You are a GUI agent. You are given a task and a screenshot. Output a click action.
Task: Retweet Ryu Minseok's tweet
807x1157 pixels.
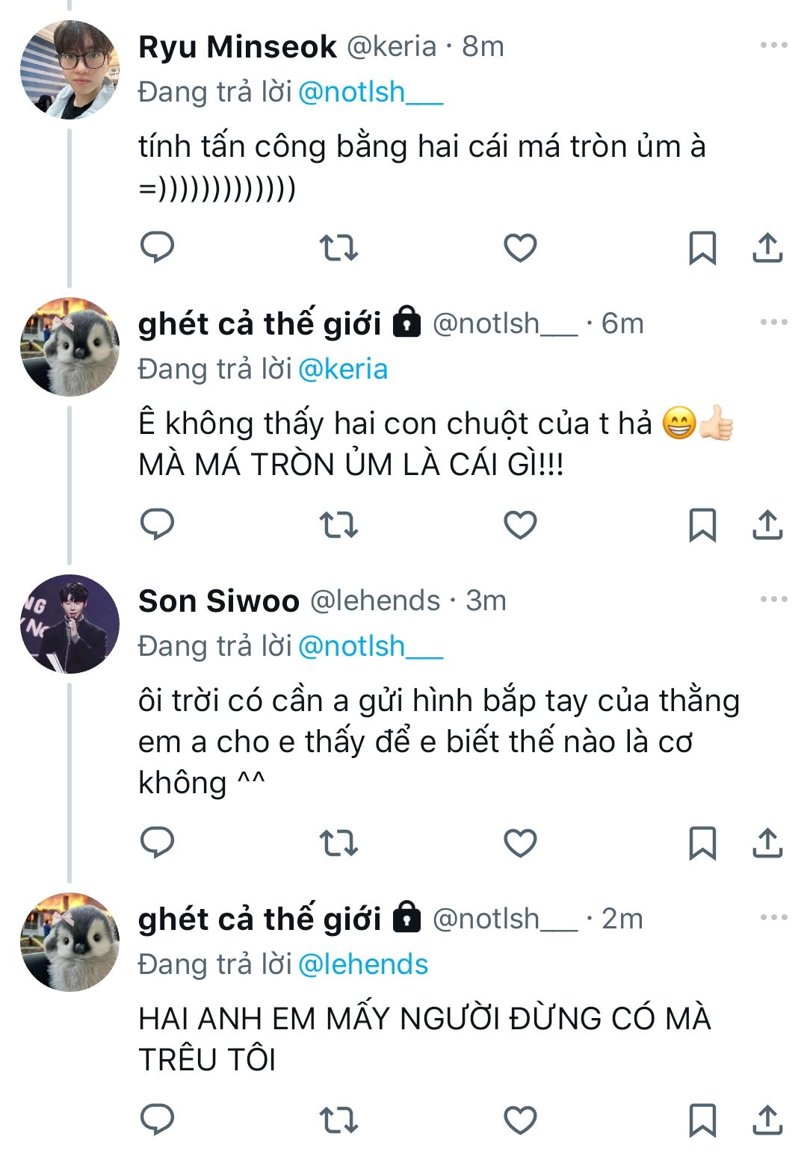tap(338, 247)
